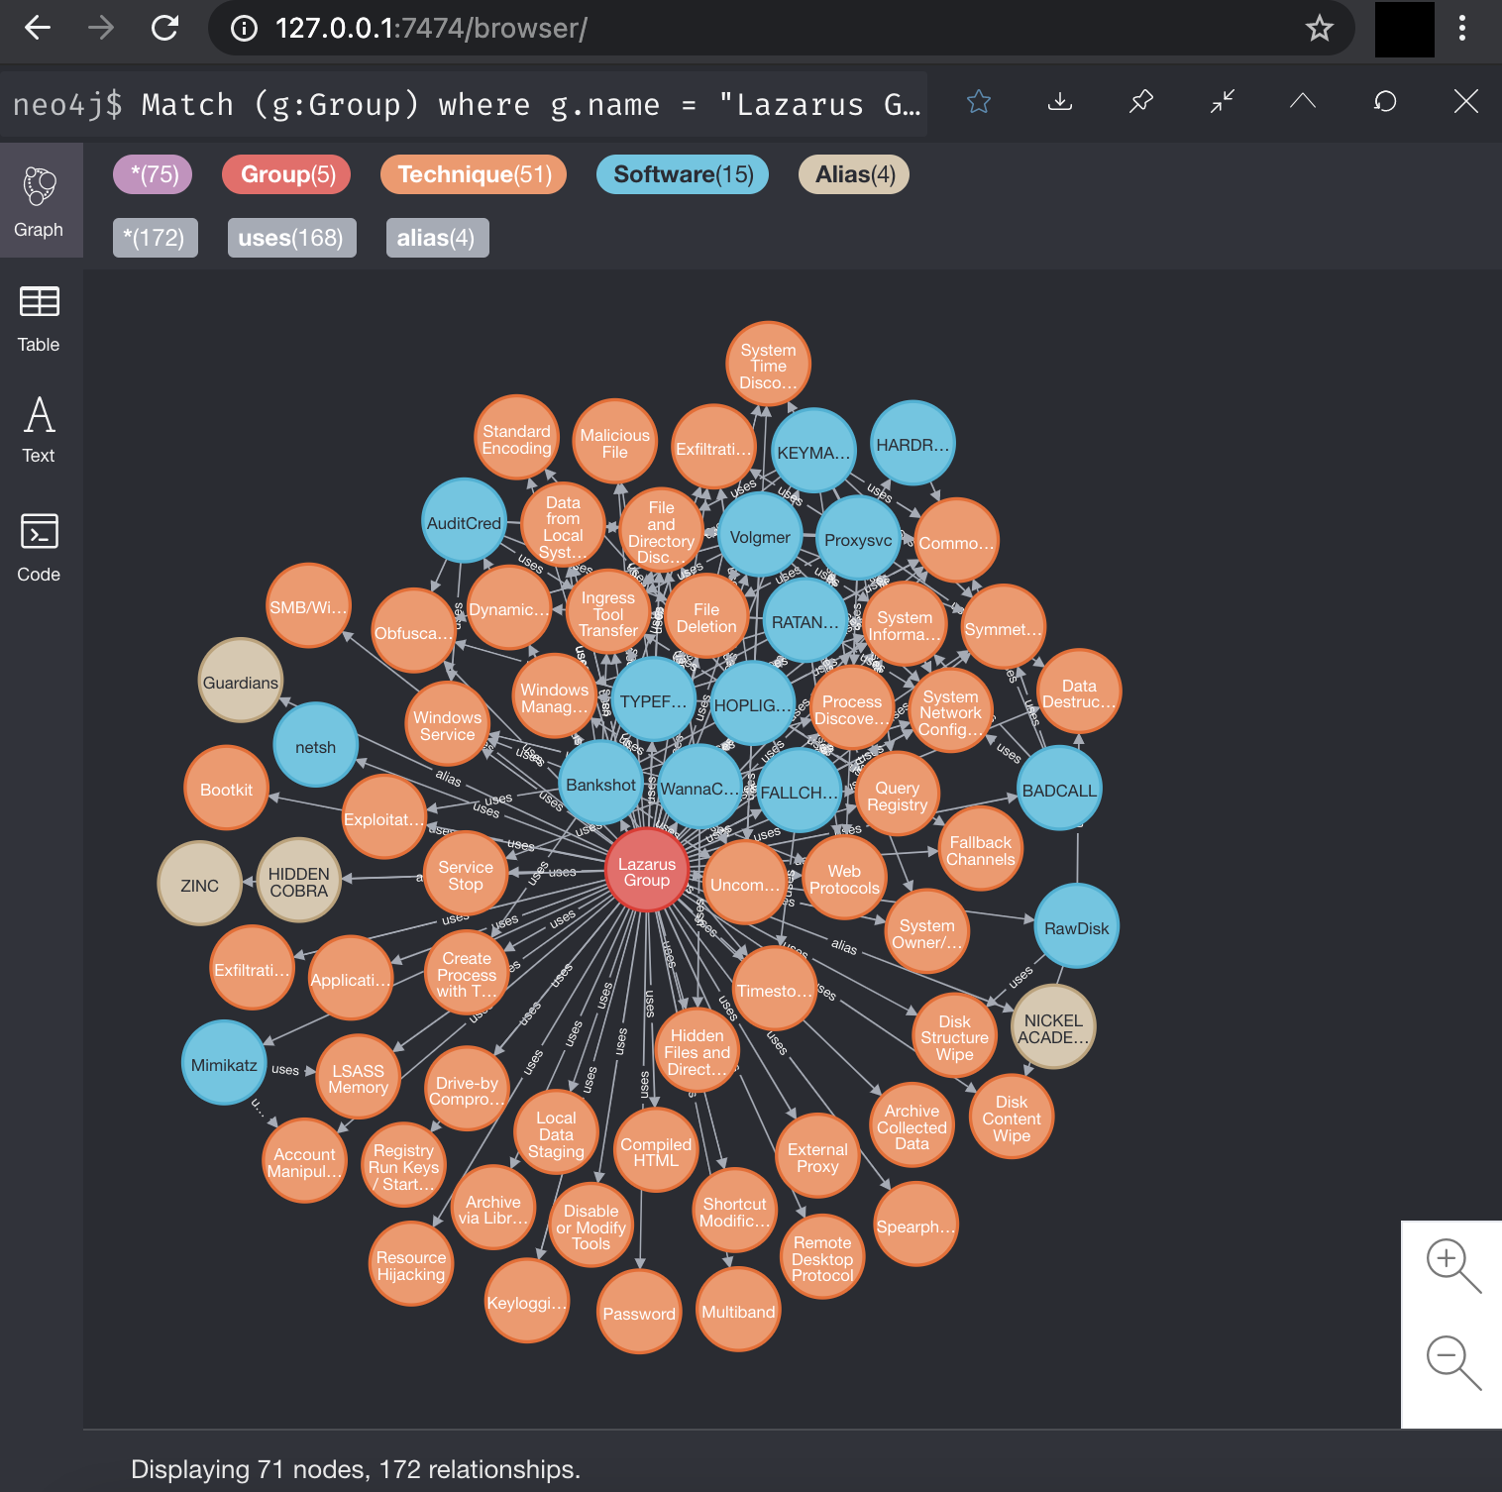This screenshot has height=1492, width=1502.
Task: Click the Lazarus Group node
Action: point(647,872)
